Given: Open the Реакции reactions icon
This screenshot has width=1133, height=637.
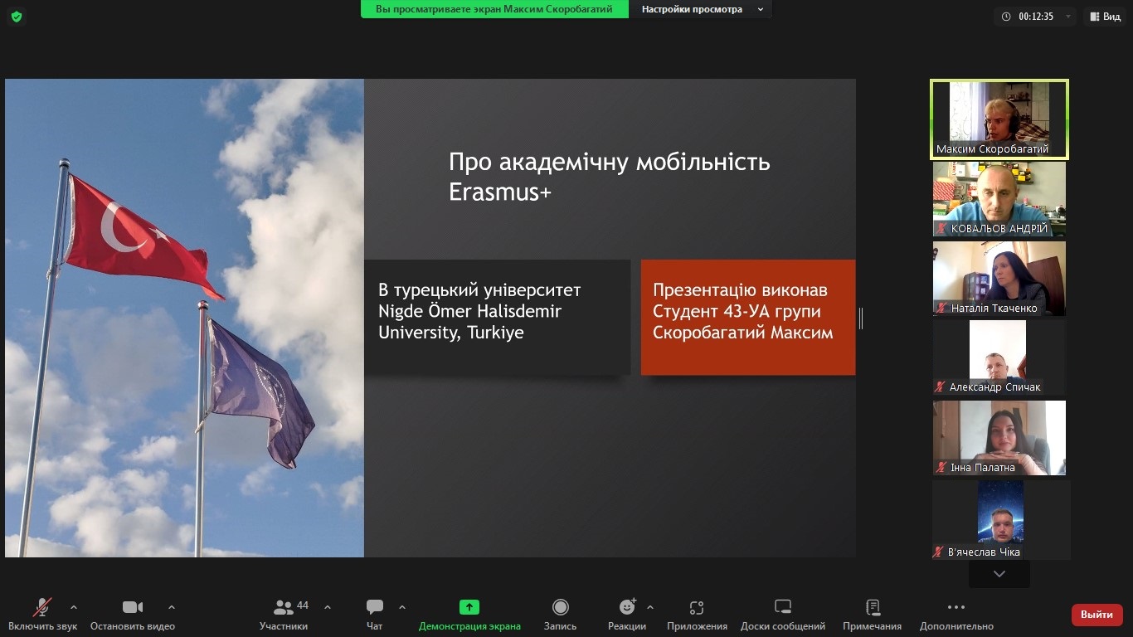Looking at the screenshot, I should [x=627, y=607].
